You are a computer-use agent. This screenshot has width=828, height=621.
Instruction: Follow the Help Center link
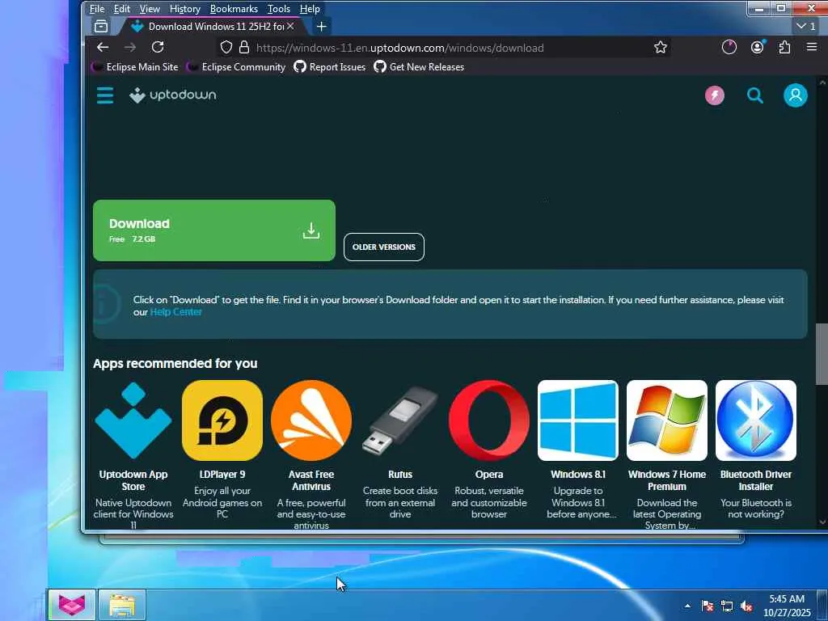click(175, 312)
